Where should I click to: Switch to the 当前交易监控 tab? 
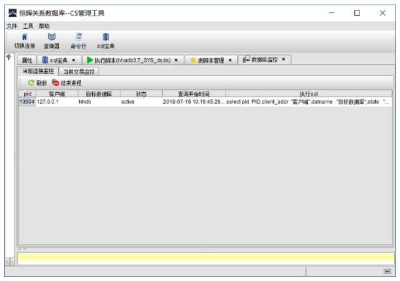tap(78, 71)
